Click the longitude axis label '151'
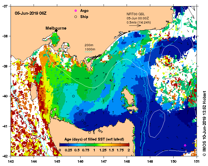This screenshot has width=208, height=166. (197, 162)
